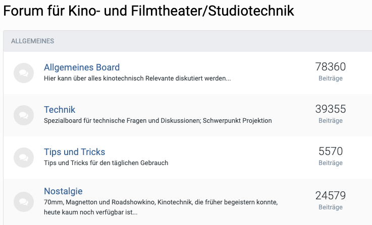
Task: Click the Technik Spezialboard description text
Action: pos(158,121)
